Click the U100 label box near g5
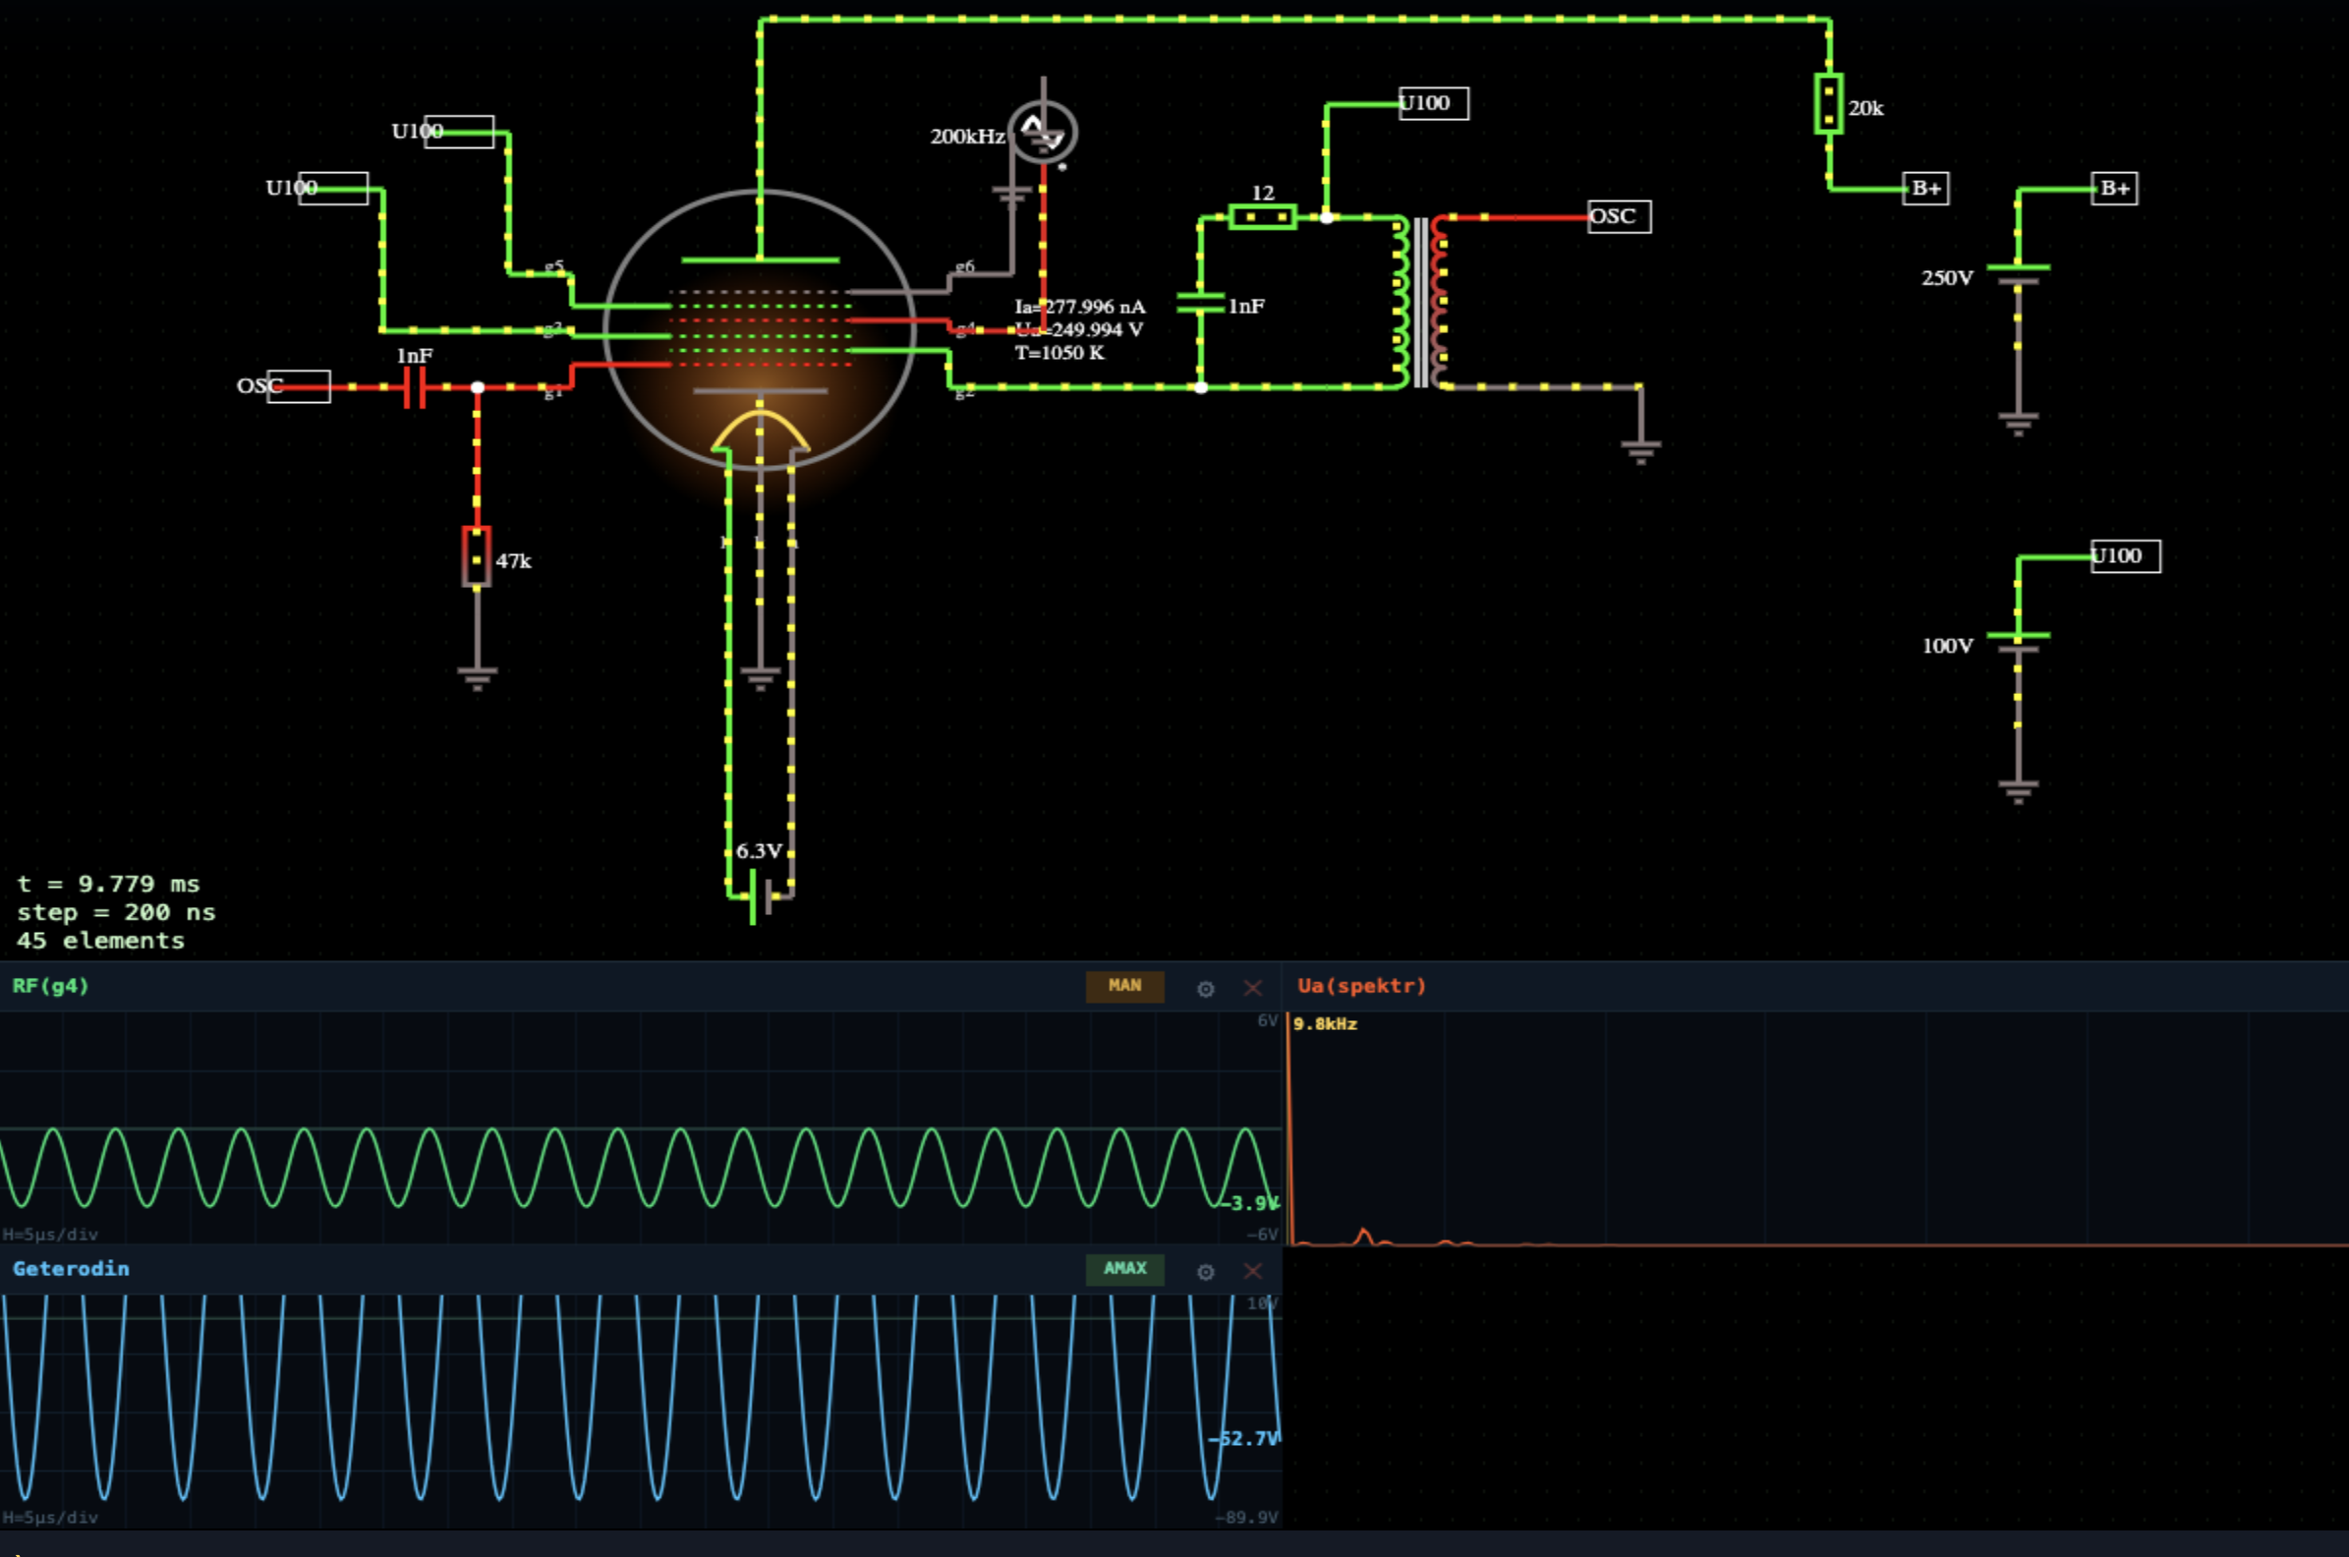 coord(459,132)
